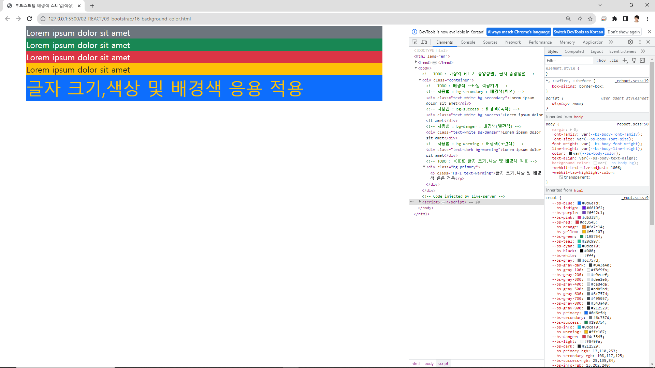Viewport: 655px width, 368px height.
Task: Toggle the :hov element state button
Action: (x=601, y=60)
